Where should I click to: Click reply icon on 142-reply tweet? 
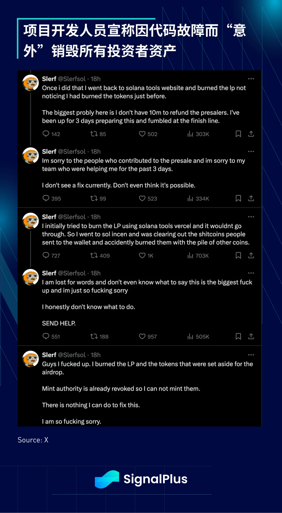(x=46, y=134)
